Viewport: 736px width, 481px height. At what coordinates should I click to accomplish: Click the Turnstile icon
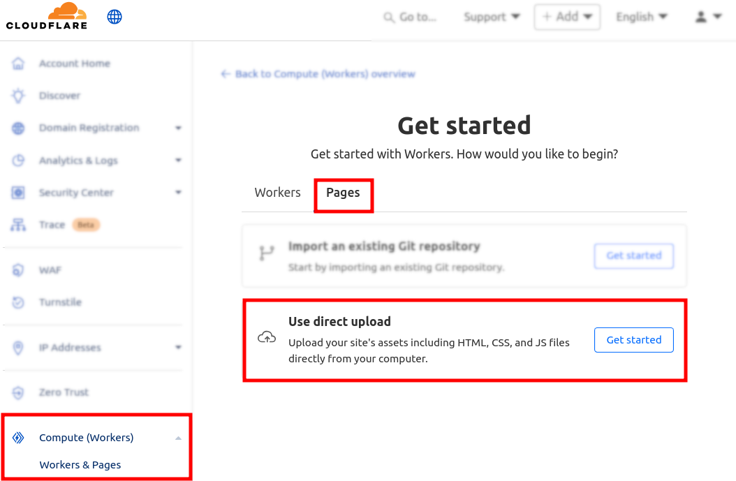click(18, 302)
